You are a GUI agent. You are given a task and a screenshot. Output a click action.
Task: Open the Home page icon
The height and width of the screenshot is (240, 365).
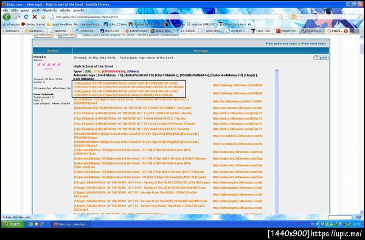(43, 17)
